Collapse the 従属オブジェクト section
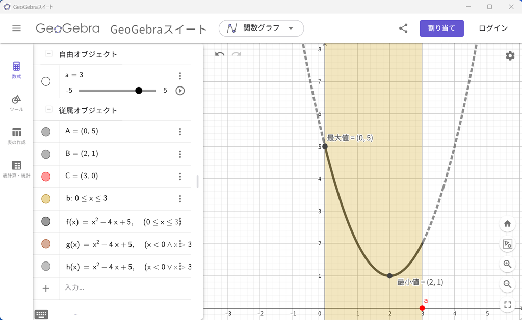The width and height of the screenshot is (522, 320). (48, 109)
